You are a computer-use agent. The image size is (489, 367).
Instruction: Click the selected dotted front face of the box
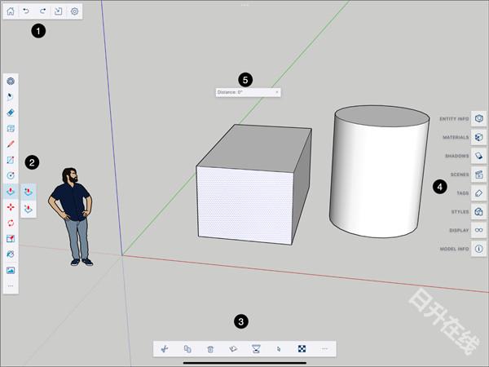click(245, 206)
